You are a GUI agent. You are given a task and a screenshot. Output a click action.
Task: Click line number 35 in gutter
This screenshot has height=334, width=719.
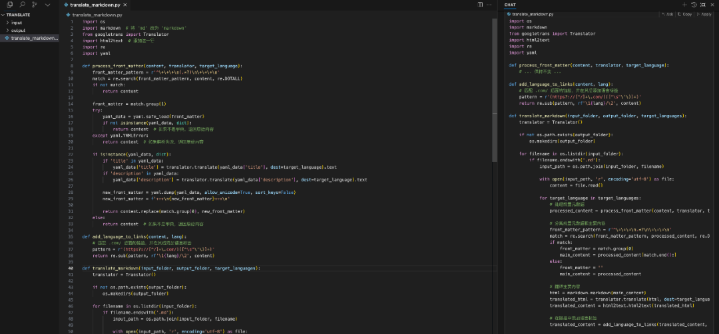click(x=71, y=236)
